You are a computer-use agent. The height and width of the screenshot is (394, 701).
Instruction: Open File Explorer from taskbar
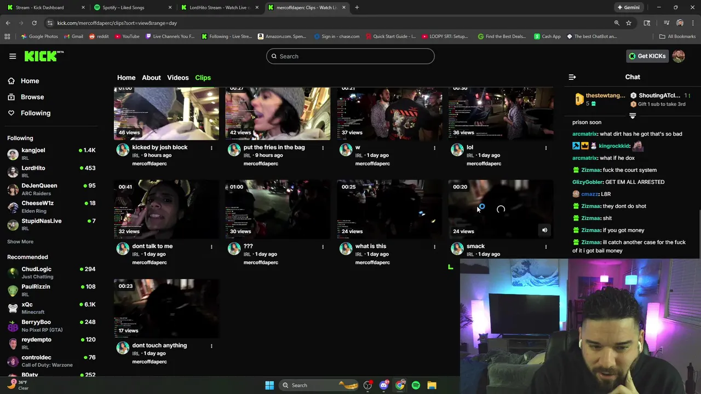[x=432, y=385]
